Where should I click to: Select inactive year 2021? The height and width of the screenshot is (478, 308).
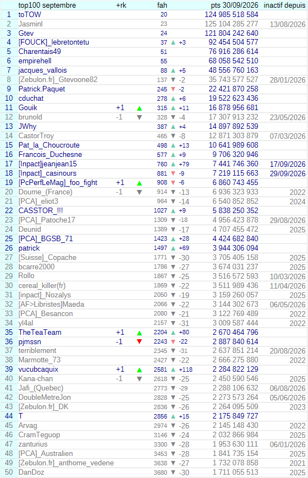tap(298, 463)
